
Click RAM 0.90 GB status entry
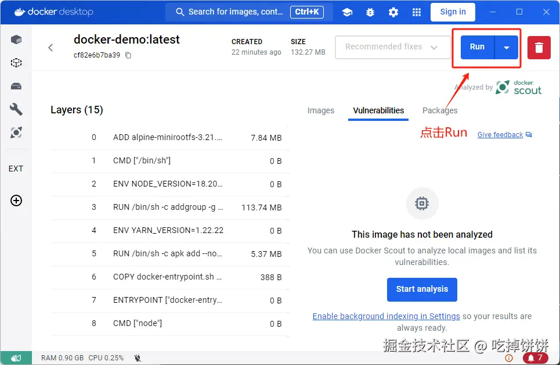63,358
